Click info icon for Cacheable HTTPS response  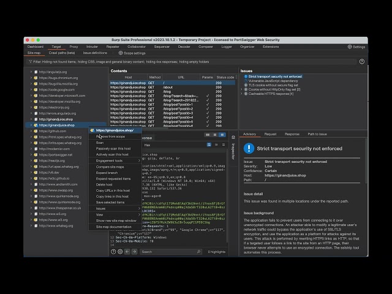pos(246,94)
